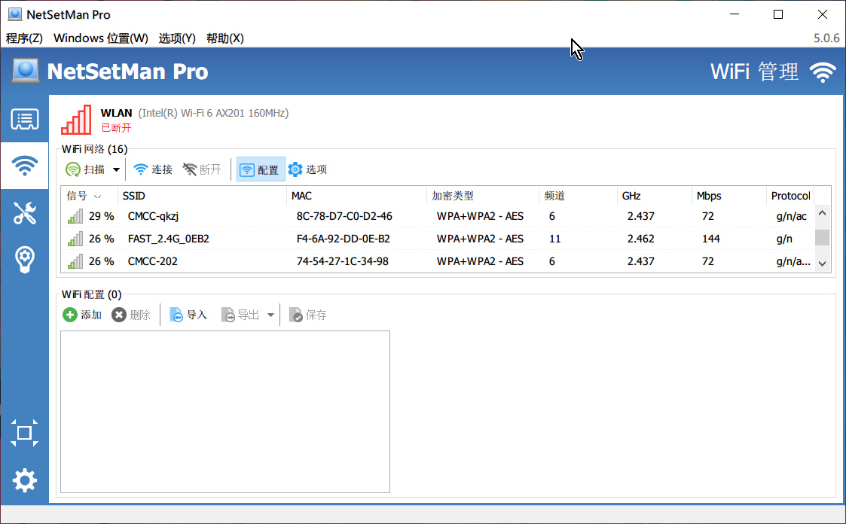
Task: Sort by MAC column header
Action: coord(356,196)
